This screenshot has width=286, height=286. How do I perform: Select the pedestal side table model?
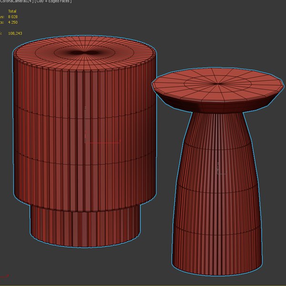click(217, 172)
